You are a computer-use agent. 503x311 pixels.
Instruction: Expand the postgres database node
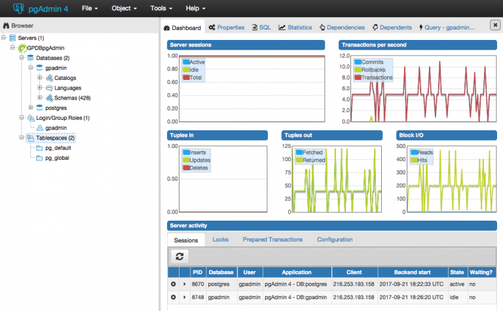tap(30, 107)
